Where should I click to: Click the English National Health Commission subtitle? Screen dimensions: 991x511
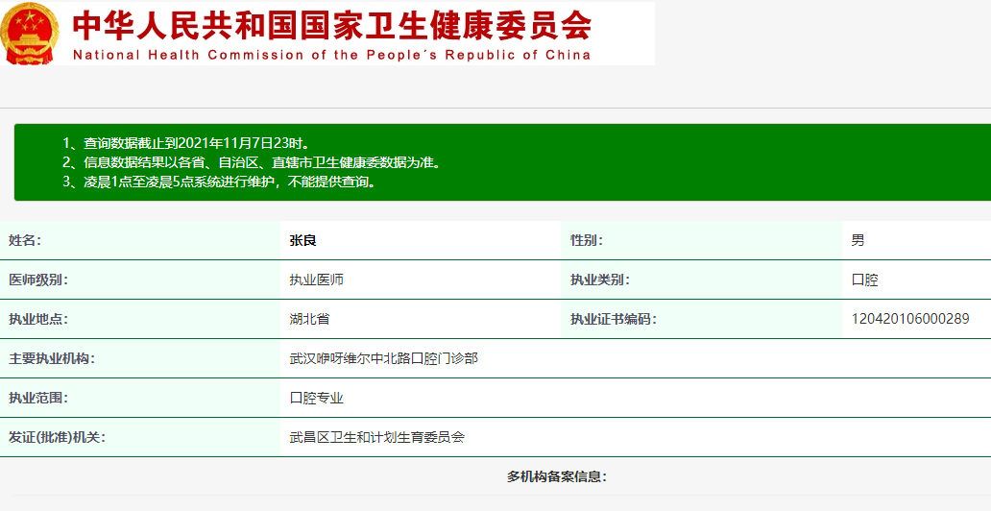[331, 55]
